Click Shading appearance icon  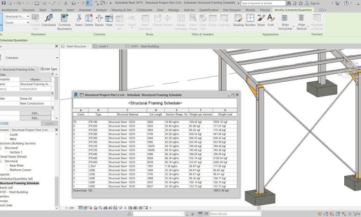click(x=238, y=18)
